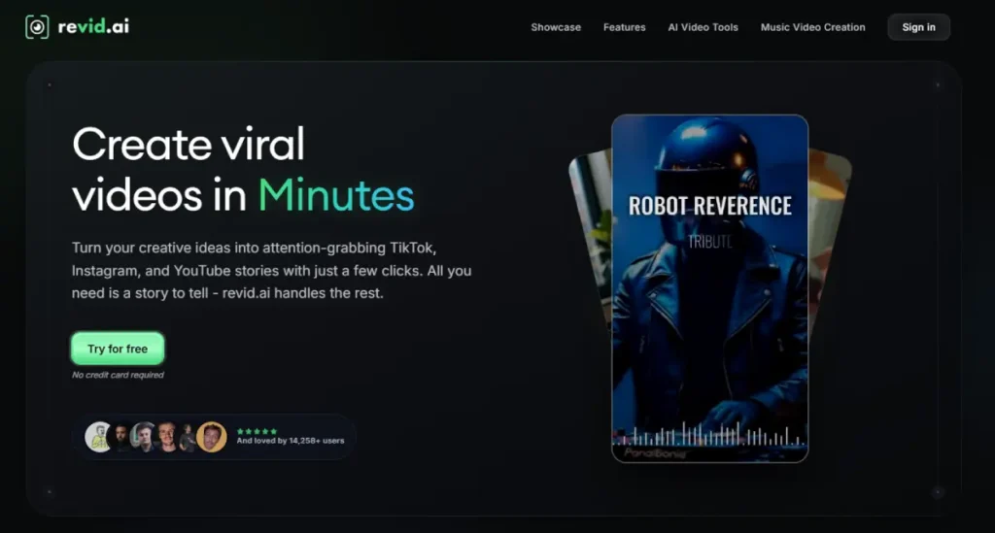
Task: Click the green Try for free button
Action: point(118,349)
